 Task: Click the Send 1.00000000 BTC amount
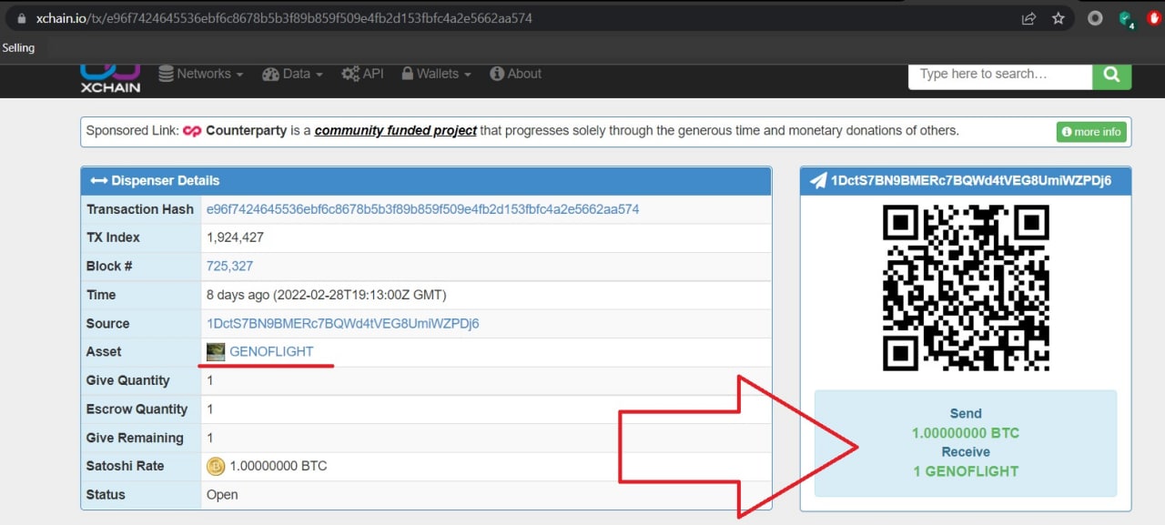tap(966, 433)
